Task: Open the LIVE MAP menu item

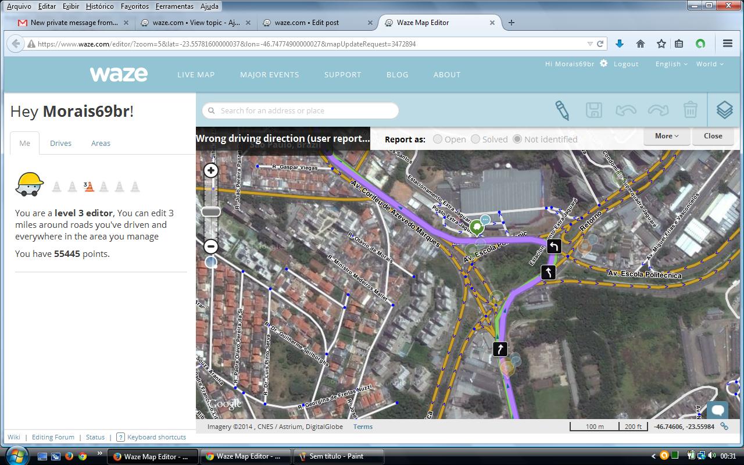Action: (x=196, y=74)
